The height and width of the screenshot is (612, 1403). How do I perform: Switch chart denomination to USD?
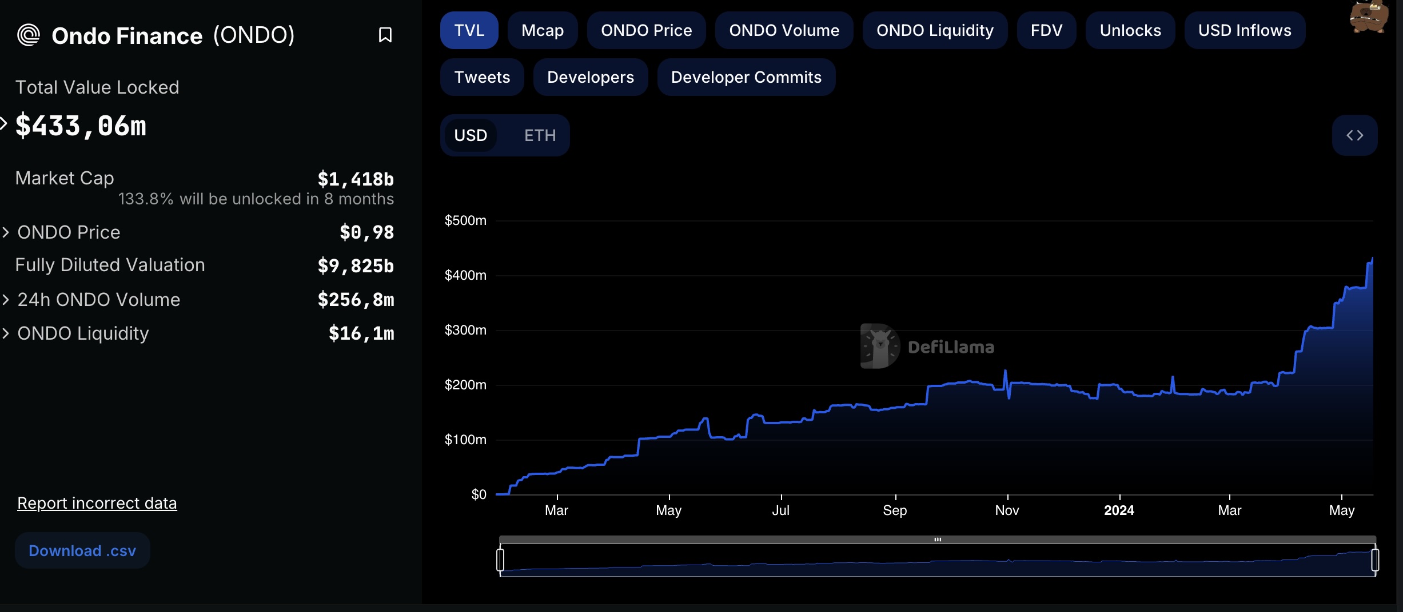click(471, 135)
